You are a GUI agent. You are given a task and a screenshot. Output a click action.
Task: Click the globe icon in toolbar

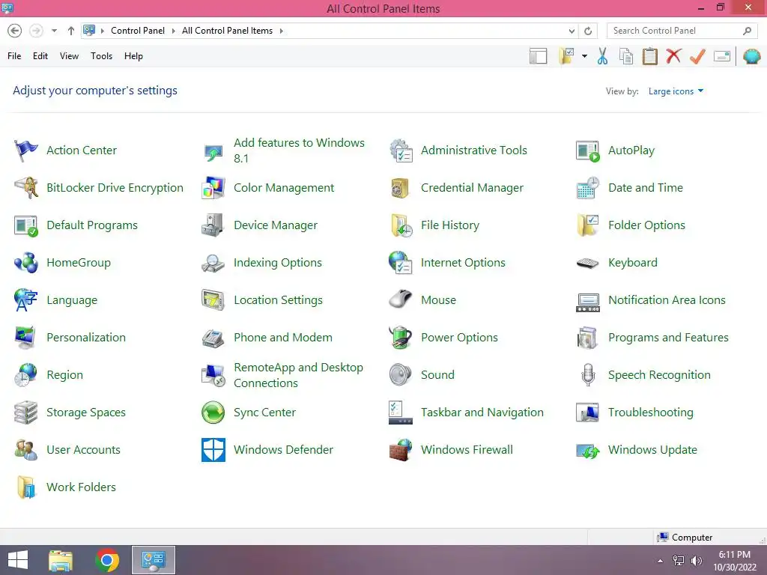pos(752,56)
